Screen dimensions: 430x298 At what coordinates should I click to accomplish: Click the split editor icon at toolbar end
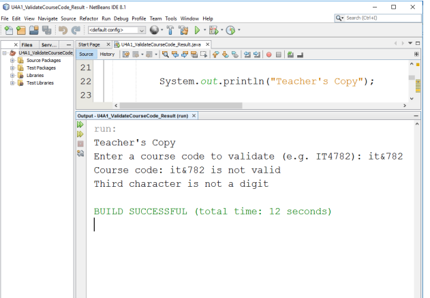click(416, 54)
